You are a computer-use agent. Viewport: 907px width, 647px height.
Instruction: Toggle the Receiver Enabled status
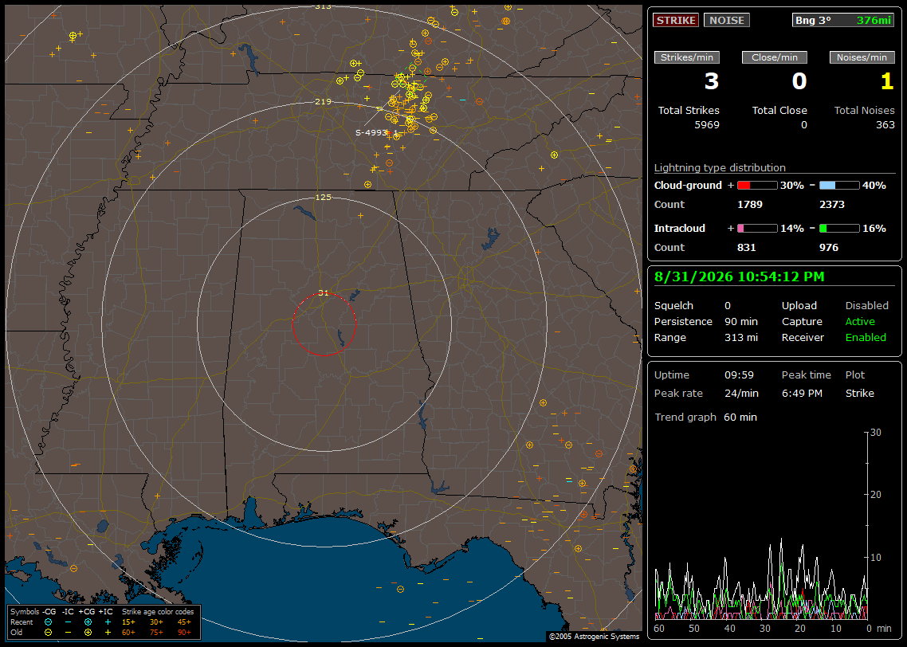[x=866, y=338]
